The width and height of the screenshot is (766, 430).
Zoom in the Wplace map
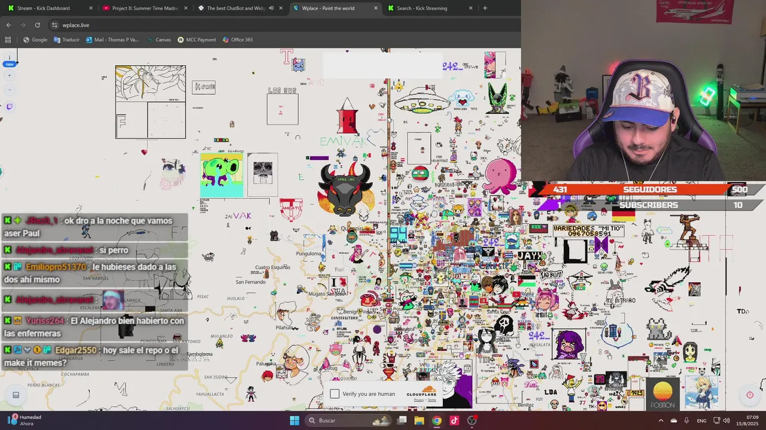tap(10, 76)
